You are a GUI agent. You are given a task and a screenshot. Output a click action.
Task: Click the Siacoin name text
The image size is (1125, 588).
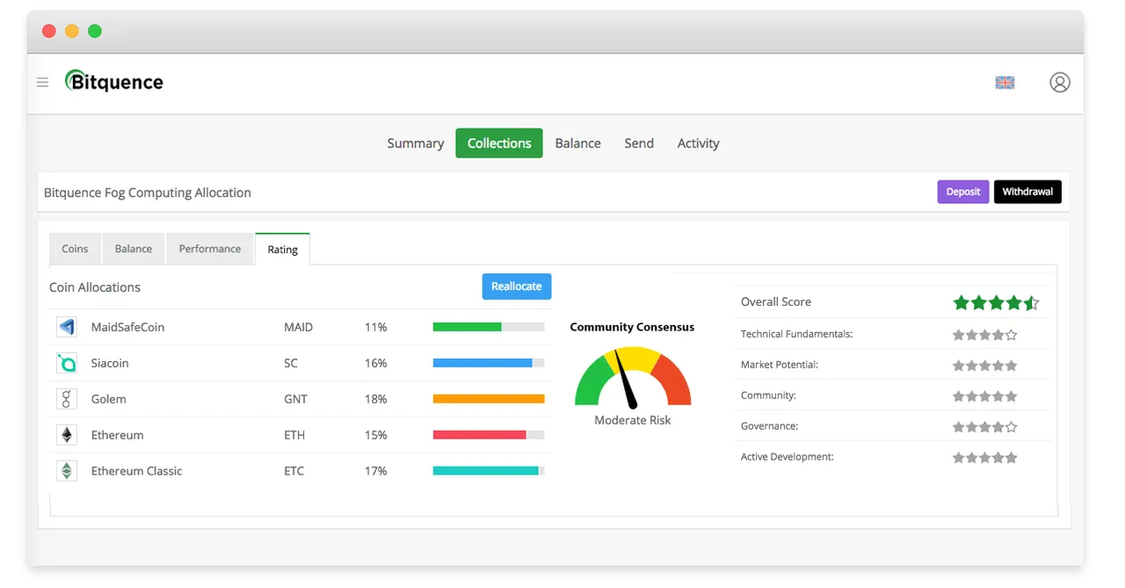[x=110, y=363]
